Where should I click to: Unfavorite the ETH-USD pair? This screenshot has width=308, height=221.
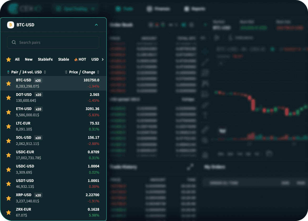[x=9, y=112]
